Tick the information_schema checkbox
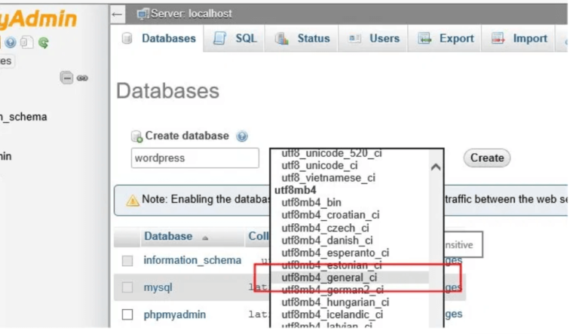Image resolution: width=579 pixels, height=334 pixels. pyautogui.click(x=127, y=261)
